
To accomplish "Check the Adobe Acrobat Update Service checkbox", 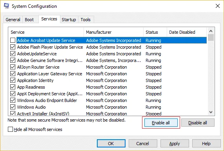I will (13, 40).
